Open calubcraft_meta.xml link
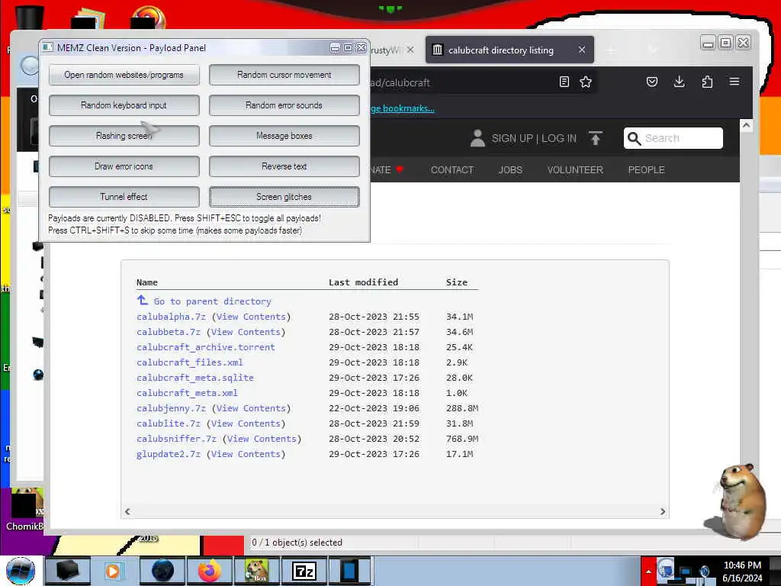Viewport: 781px width, 586px height. tap(188, 393)
